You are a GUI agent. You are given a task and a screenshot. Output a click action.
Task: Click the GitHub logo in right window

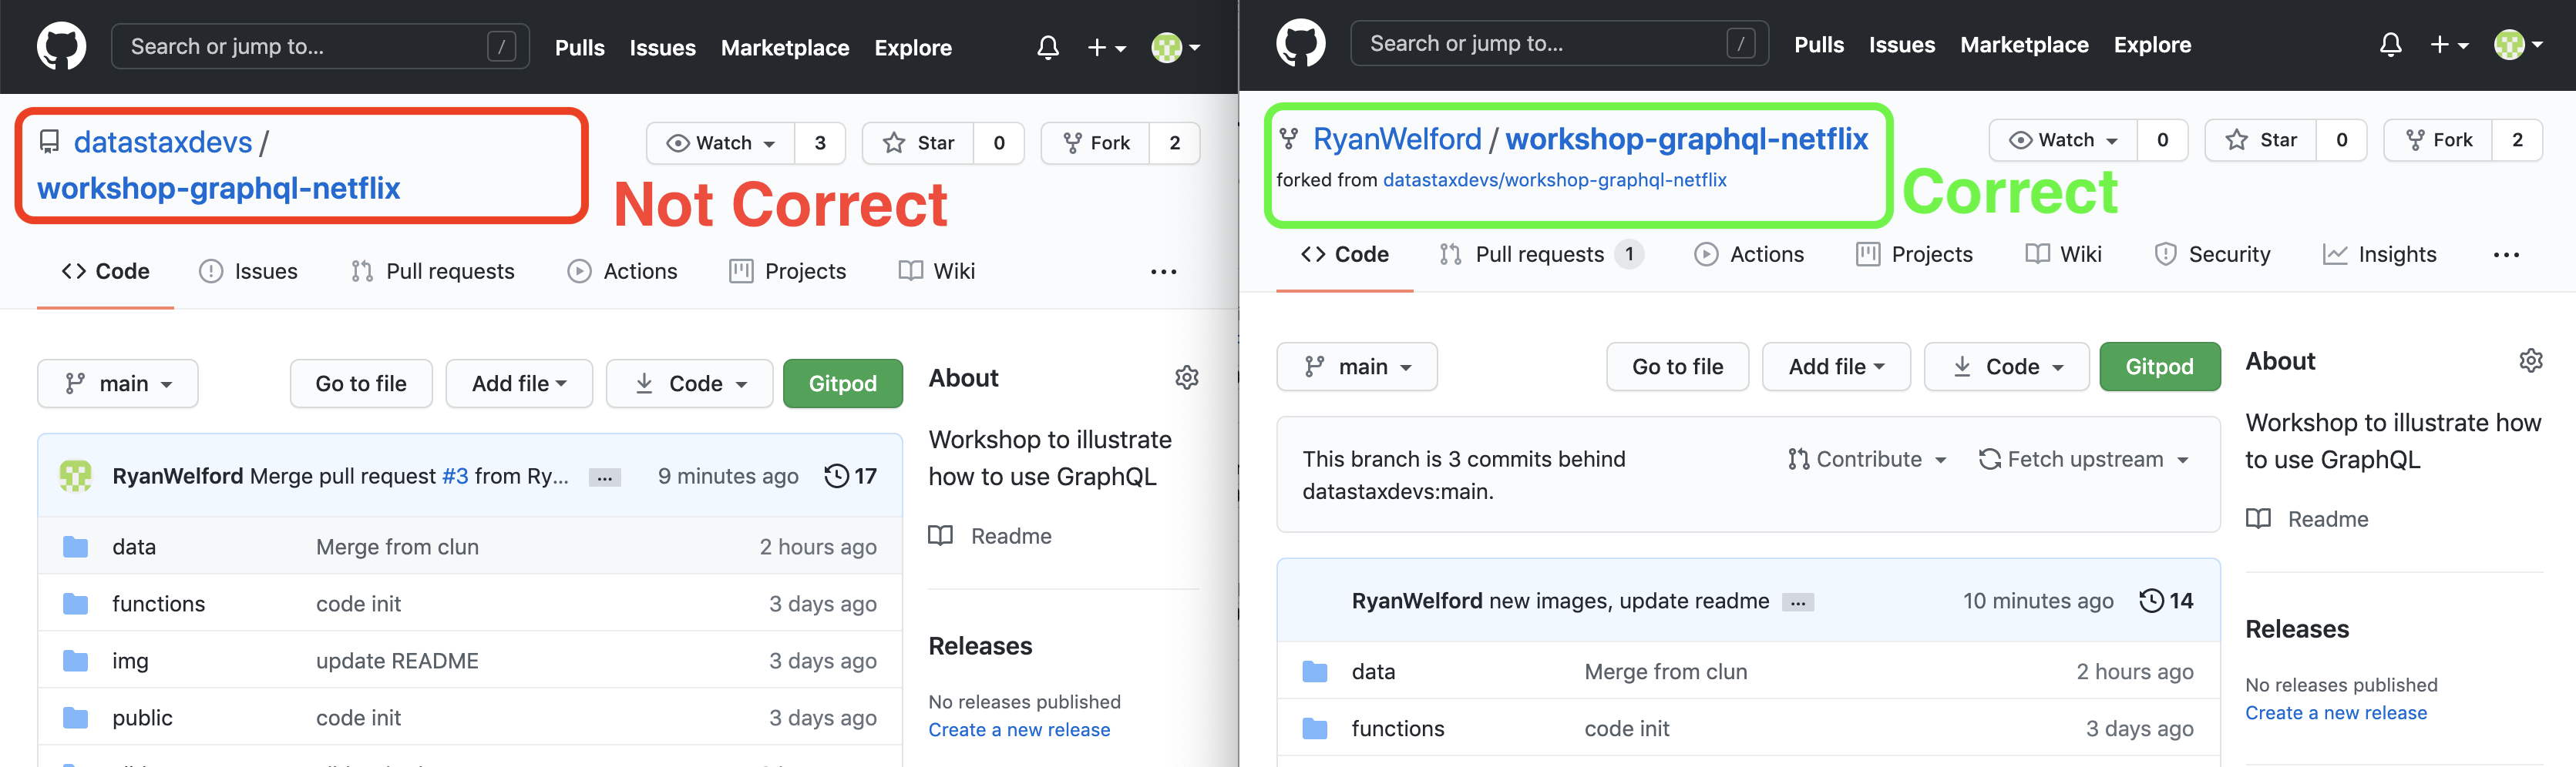(x=1300, y=44)
